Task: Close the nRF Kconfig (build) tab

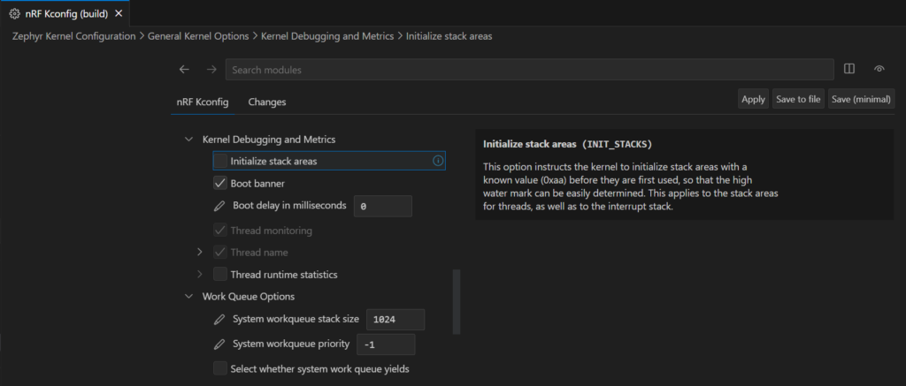Action: click(119, 13)
